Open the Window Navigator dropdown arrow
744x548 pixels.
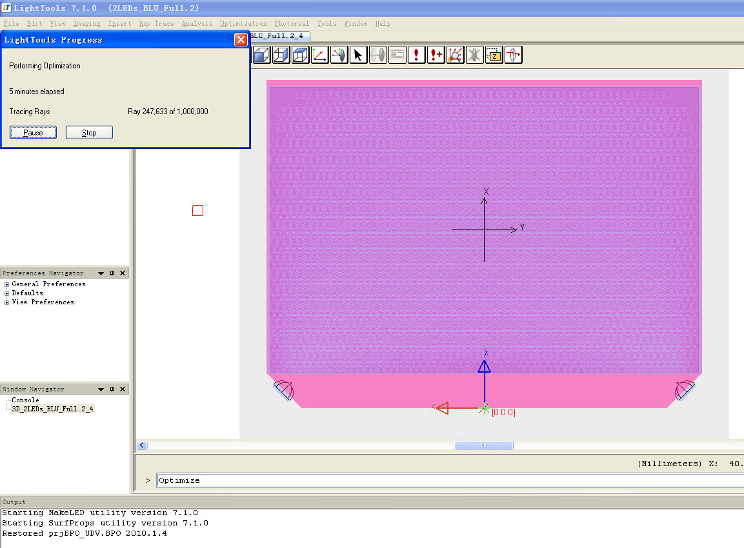pos(101,389)
